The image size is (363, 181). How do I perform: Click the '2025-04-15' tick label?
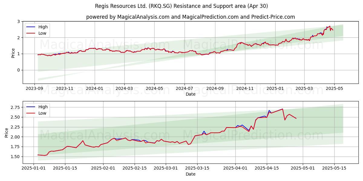pyautogui.click(x=267, y=168)
